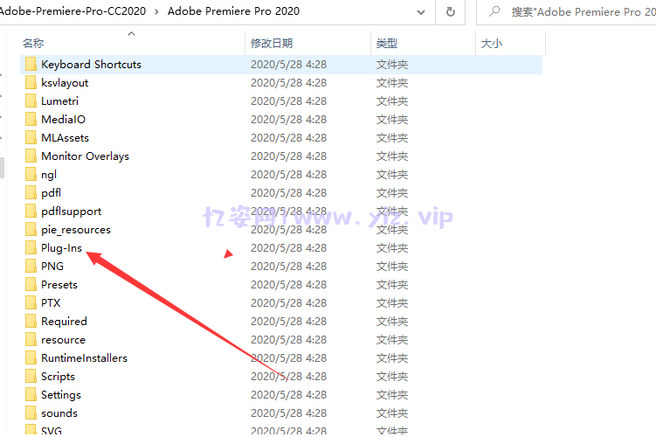This screenshot has height=437, width=656.
Task: Click the Monitor Overlays folder icon
Action: point(31,156)
